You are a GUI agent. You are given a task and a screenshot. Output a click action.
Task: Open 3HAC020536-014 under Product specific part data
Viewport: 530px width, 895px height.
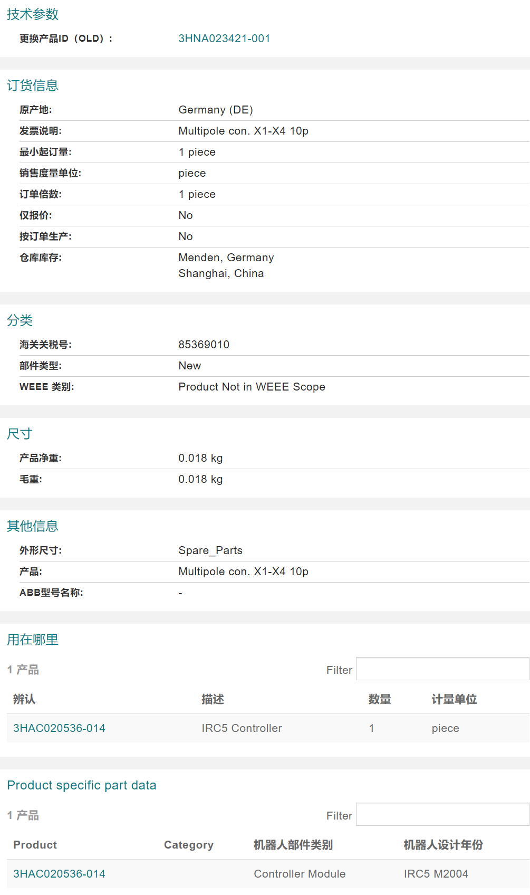59,874
